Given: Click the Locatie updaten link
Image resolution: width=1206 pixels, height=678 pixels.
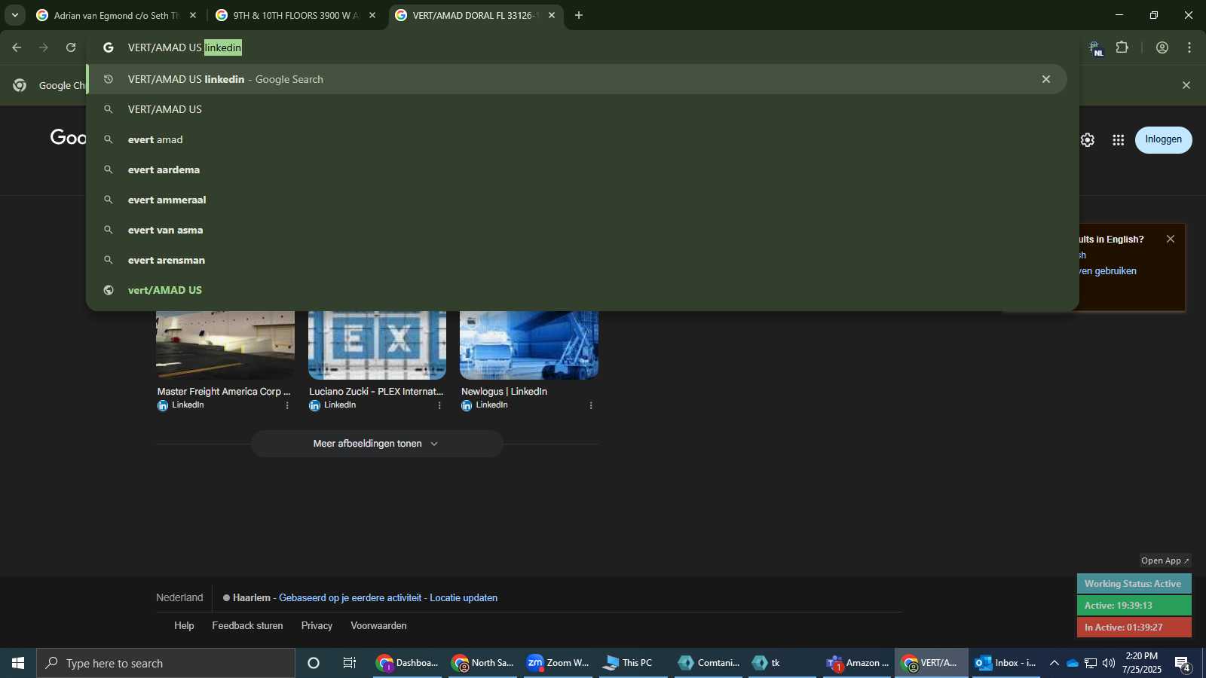Looking at the screenshot, I should point(464,598).
